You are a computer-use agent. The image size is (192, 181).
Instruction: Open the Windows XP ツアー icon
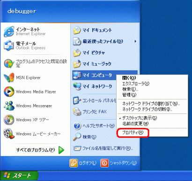pos(9,120)
